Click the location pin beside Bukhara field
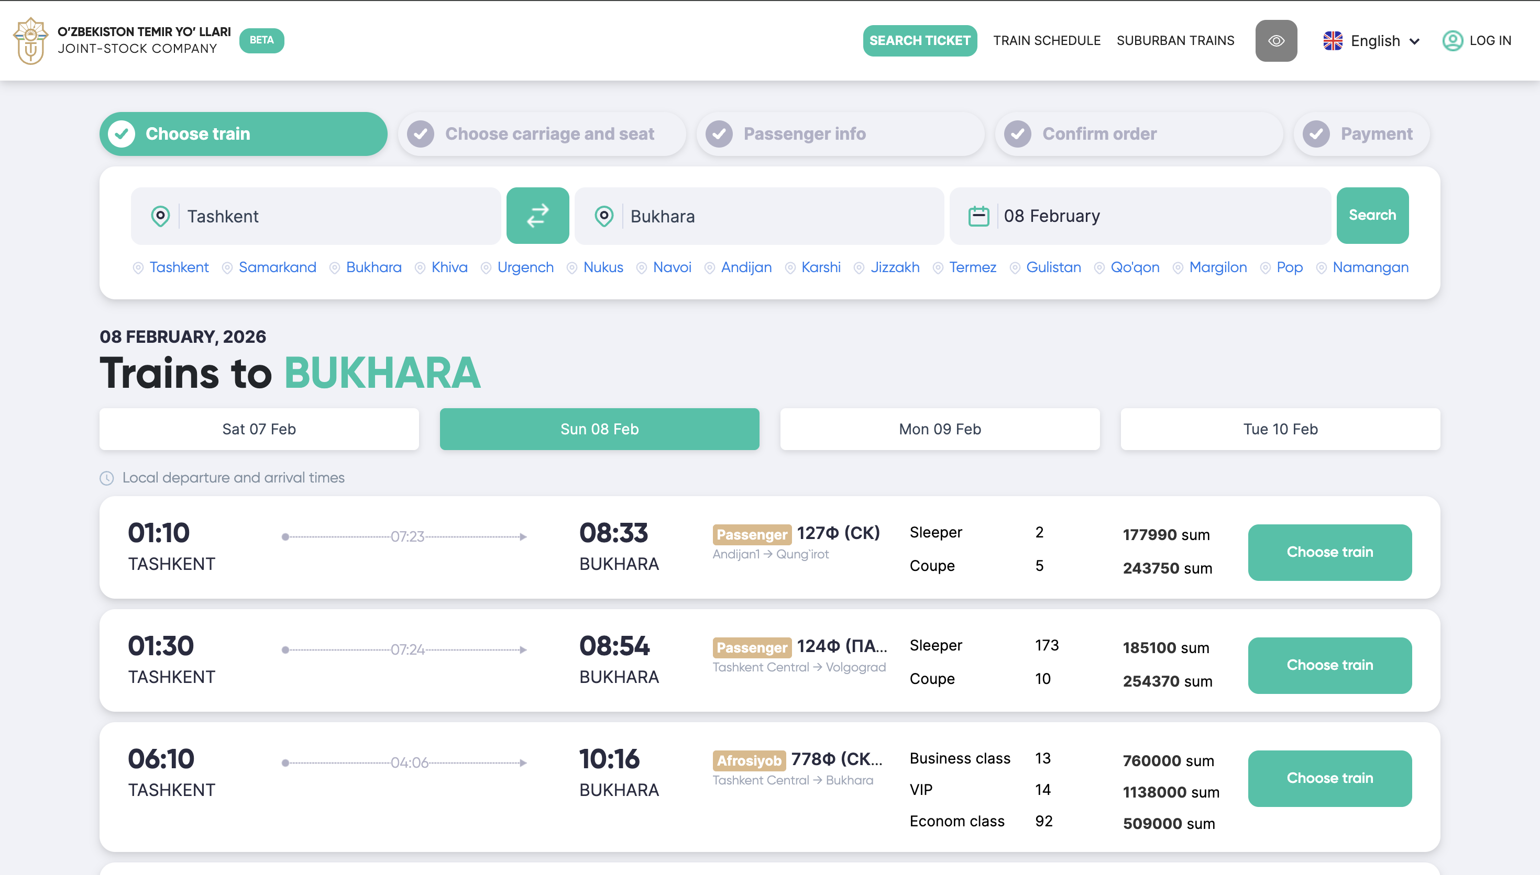 tap(604, 216)
